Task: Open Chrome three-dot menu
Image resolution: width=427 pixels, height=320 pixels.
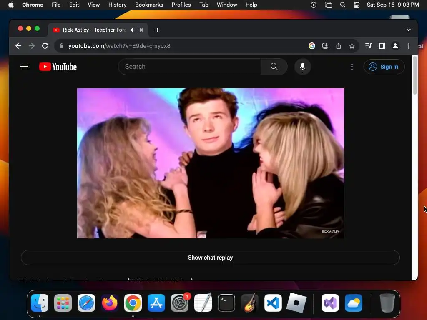Action: tap(409, 46)
